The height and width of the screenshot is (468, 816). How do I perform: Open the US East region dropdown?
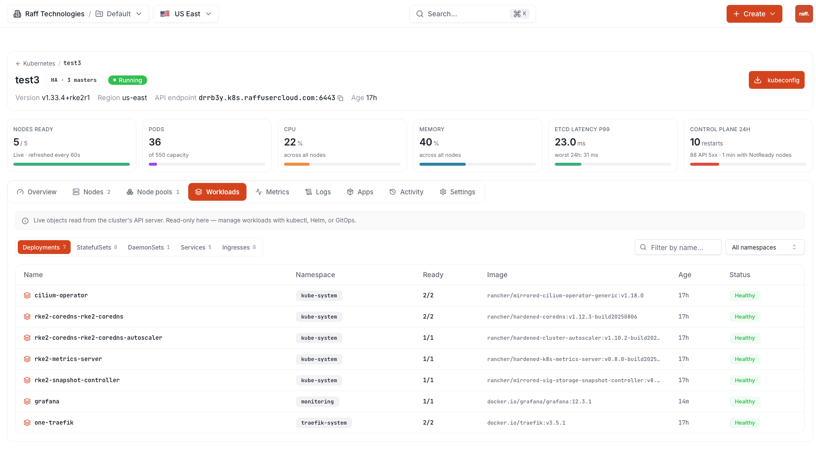[186, 14]
